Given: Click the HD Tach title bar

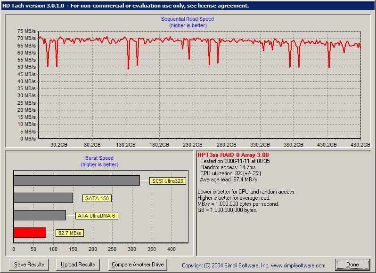Looking at the screenshot, I should (x=188, y=6).
